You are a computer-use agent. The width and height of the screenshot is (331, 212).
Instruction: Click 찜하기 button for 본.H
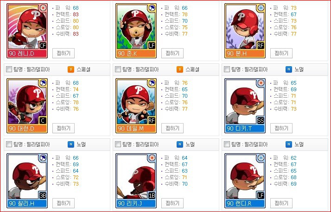pyautogui.click(x=281, y=53)
